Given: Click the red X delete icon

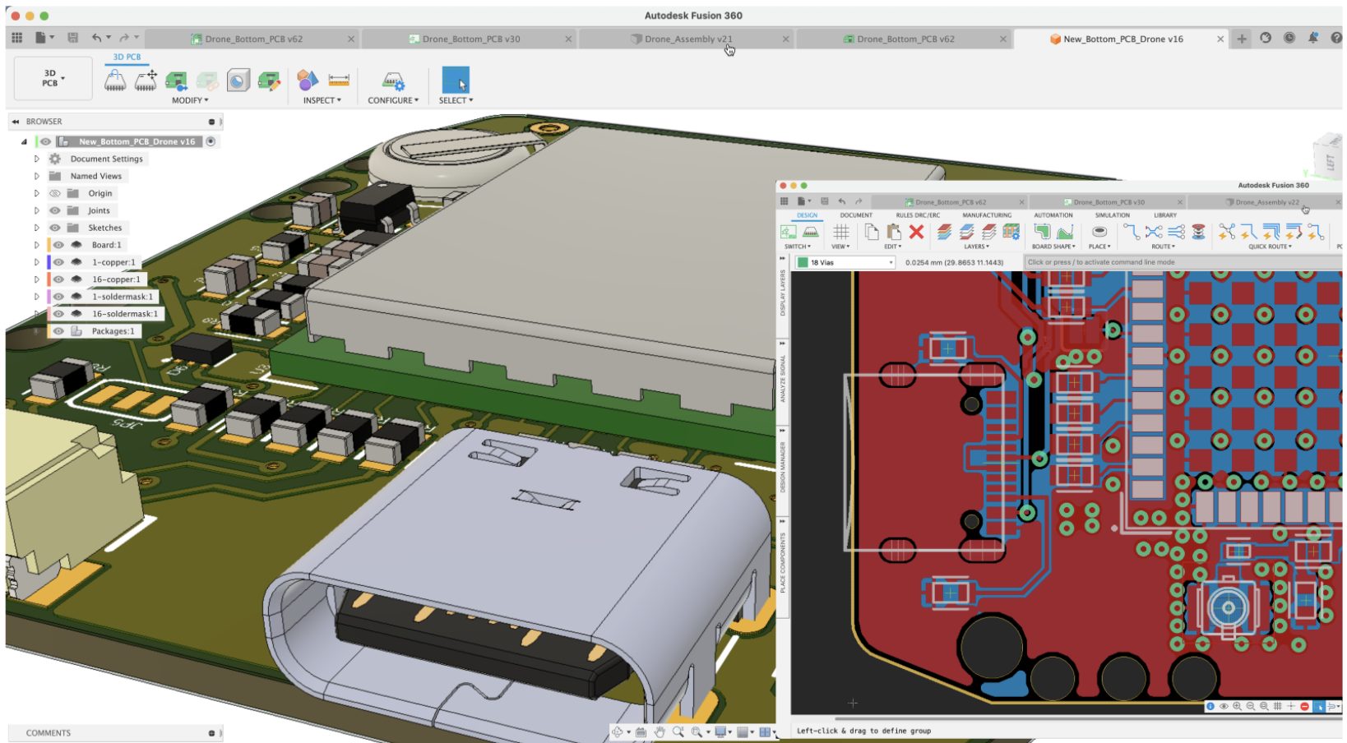Looking at the screenshot, I should 916,233.
